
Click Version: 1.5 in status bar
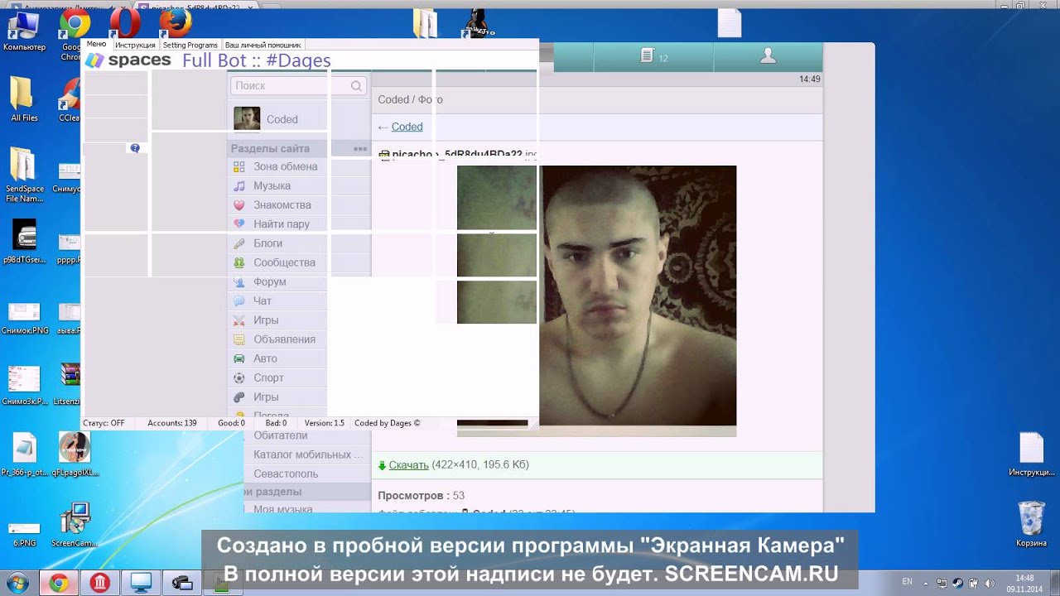coord(324,423)
